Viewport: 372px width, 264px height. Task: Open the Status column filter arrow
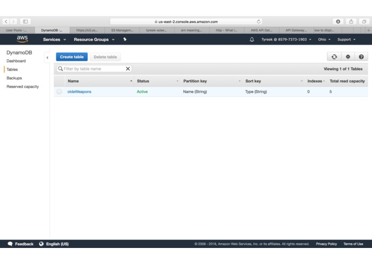177,81
